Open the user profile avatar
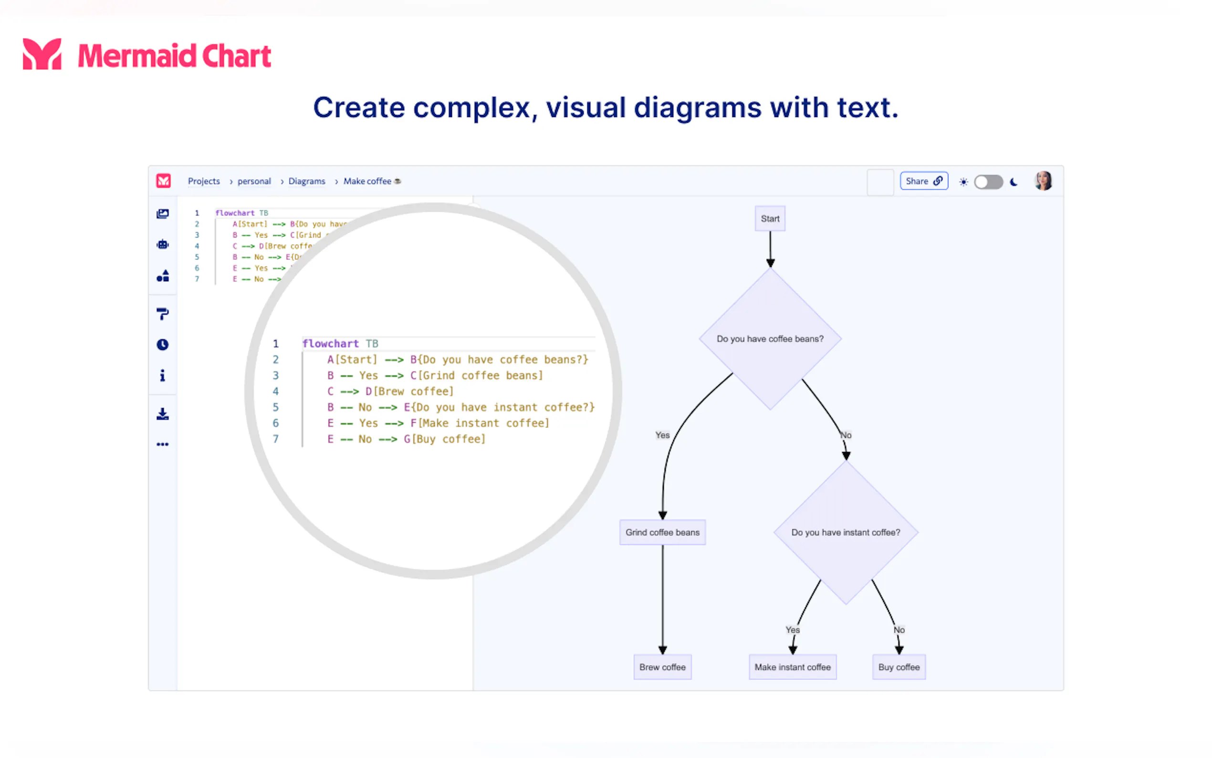This screenshot has width=1212, height=758. (x=1043, y=181)
